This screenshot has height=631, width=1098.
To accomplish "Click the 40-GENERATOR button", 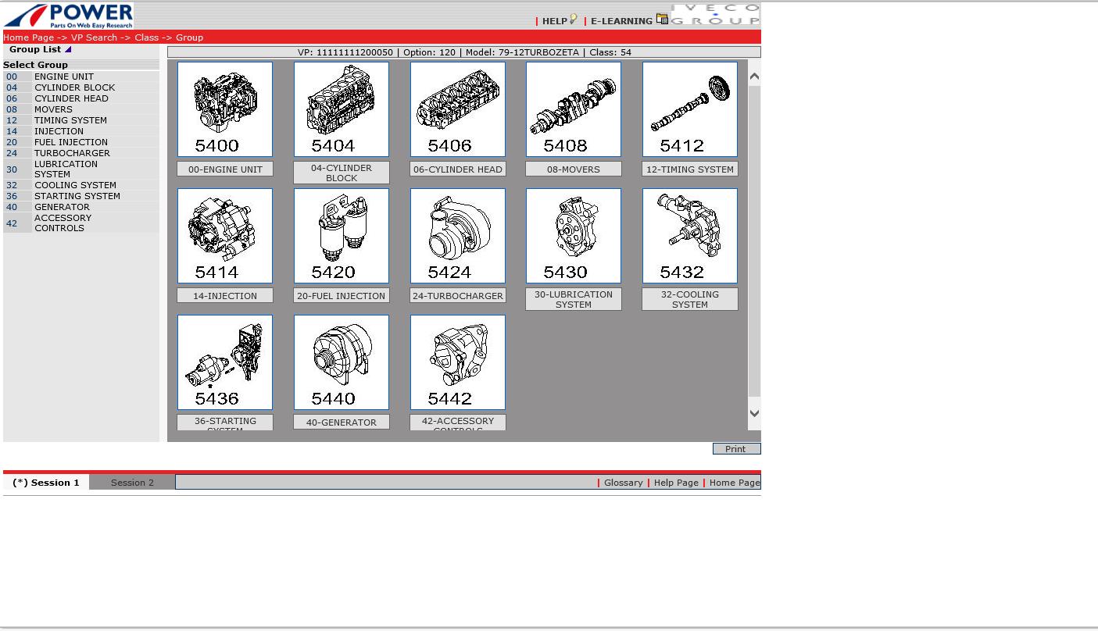I will (342, 422).
